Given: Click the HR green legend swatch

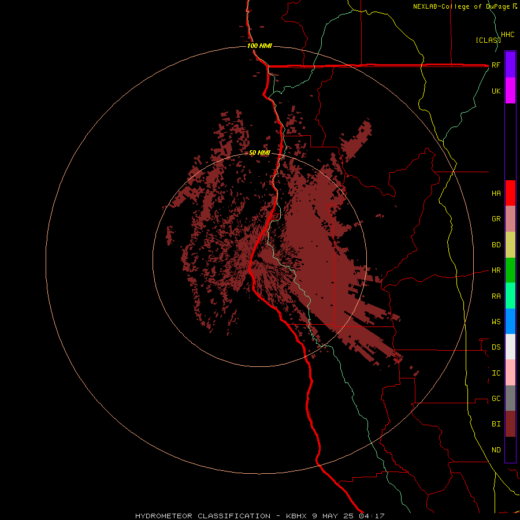Looking at the screenshot, I should coord(510,270).
